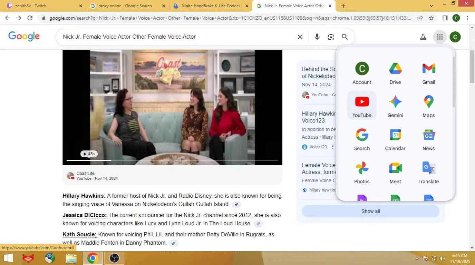This screenshot has height=265, width=475.
Task: Play the 45s video preview
Action: pos(89,154)
